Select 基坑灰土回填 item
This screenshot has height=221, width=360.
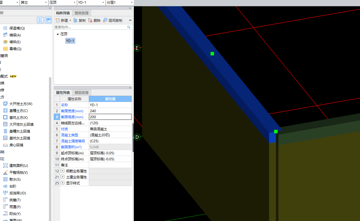tap(20, 138)
